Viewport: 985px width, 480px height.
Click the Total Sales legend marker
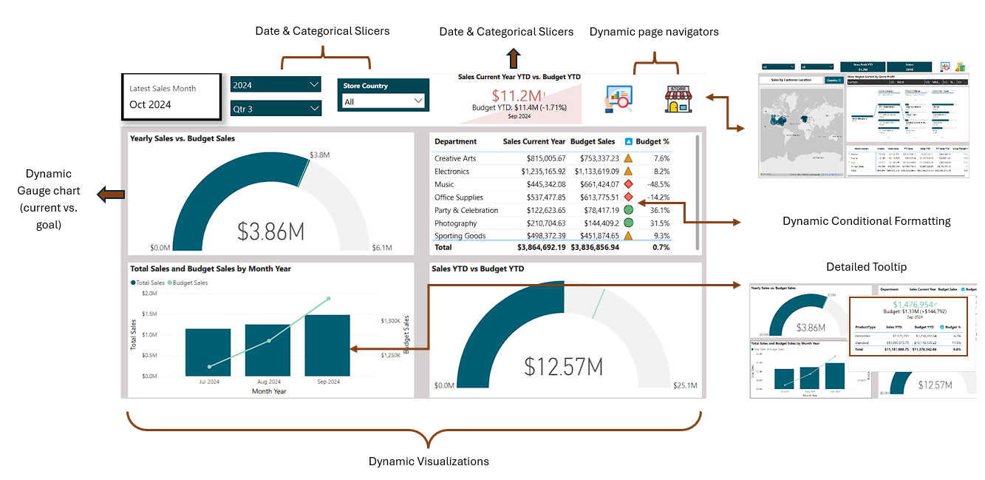point(133,283)
